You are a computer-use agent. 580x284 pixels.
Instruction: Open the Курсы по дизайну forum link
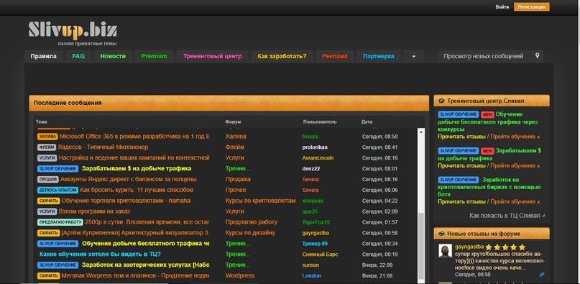pyautogui.click(x=250, y=233)
